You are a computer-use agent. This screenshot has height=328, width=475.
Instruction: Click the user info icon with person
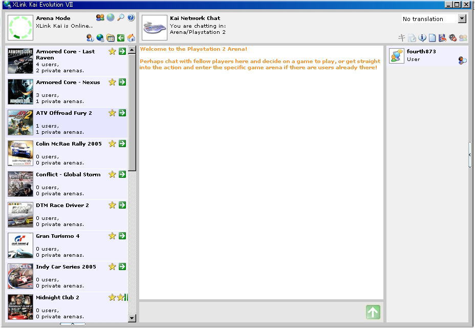90,38
